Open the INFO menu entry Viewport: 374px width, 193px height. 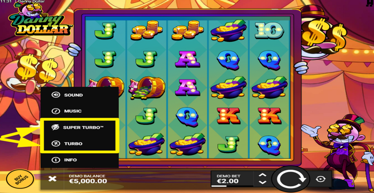(80, 160)
